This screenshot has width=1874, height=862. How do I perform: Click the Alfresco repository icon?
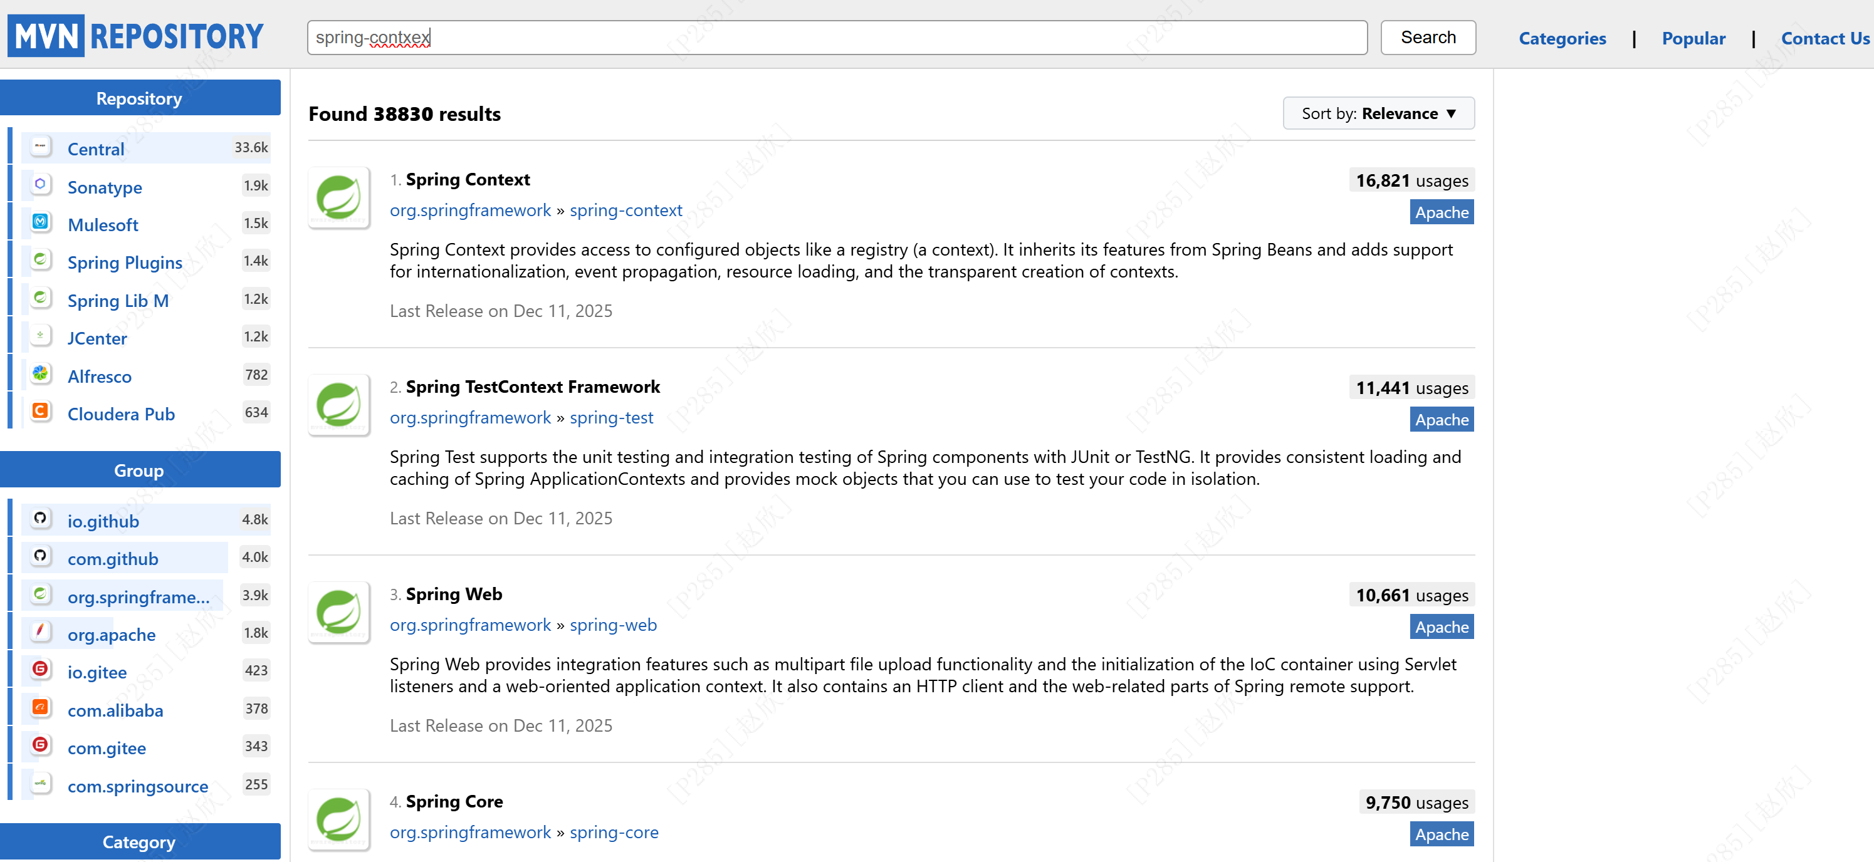[41, 374]
